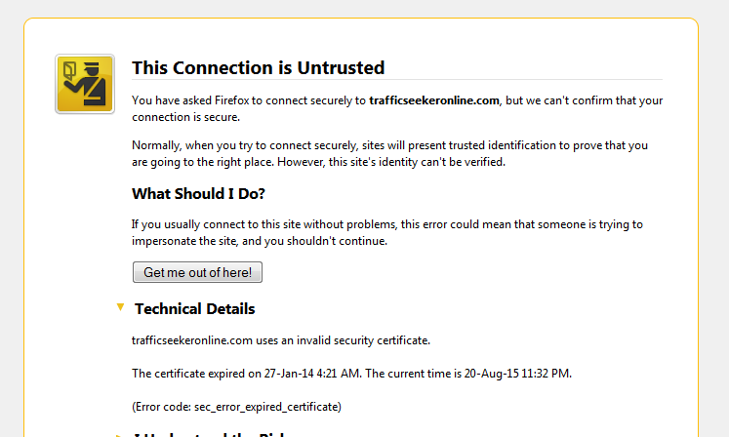
Task: Click the bold trafficseekeronline.com domain name
Action: 434,100
